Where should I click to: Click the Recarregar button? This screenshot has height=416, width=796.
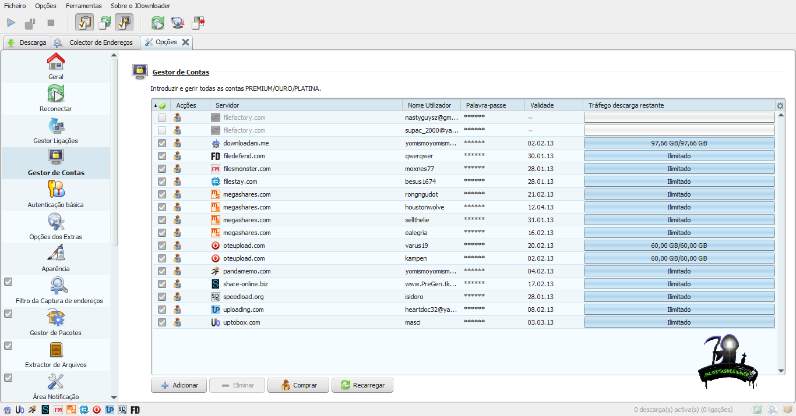362,385
